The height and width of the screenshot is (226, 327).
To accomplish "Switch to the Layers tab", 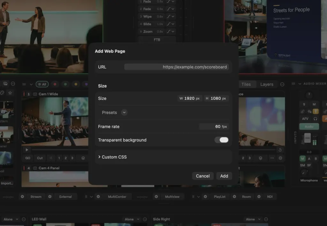I will (267, 84).
